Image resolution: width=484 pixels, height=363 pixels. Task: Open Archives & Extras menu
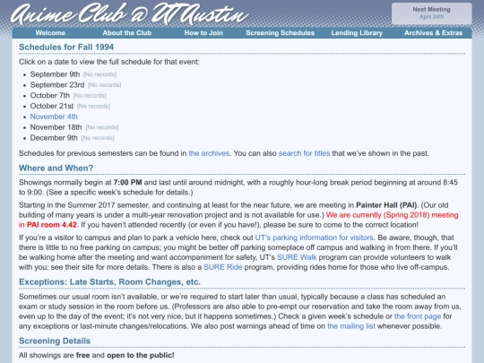click(434, 33)
